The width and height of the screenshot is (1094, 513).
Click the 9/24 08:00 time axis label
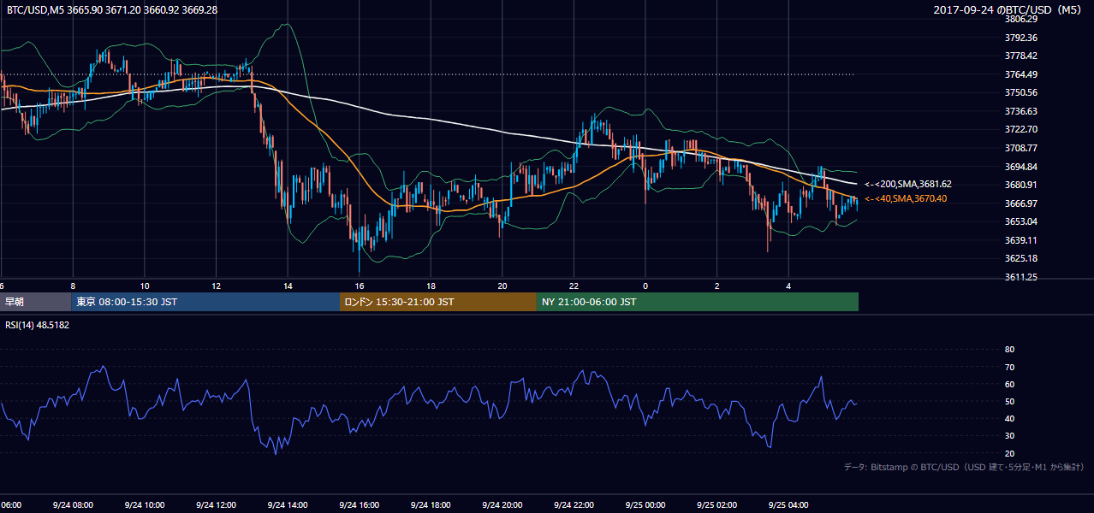[x=72, y=504]
